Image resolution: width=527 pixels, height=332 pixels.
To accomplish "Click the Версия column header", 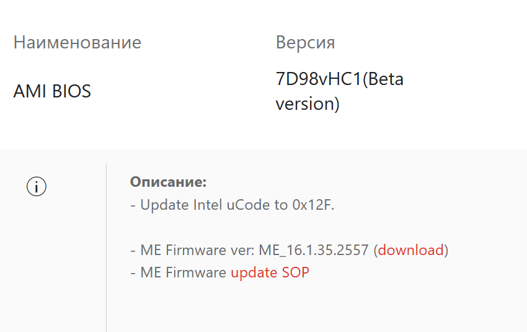I will click(x=305, y=42).
